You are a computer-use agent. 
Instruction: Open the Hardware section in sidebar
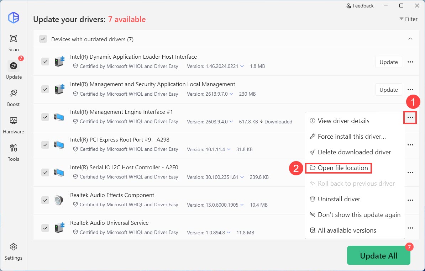[13, 125]
